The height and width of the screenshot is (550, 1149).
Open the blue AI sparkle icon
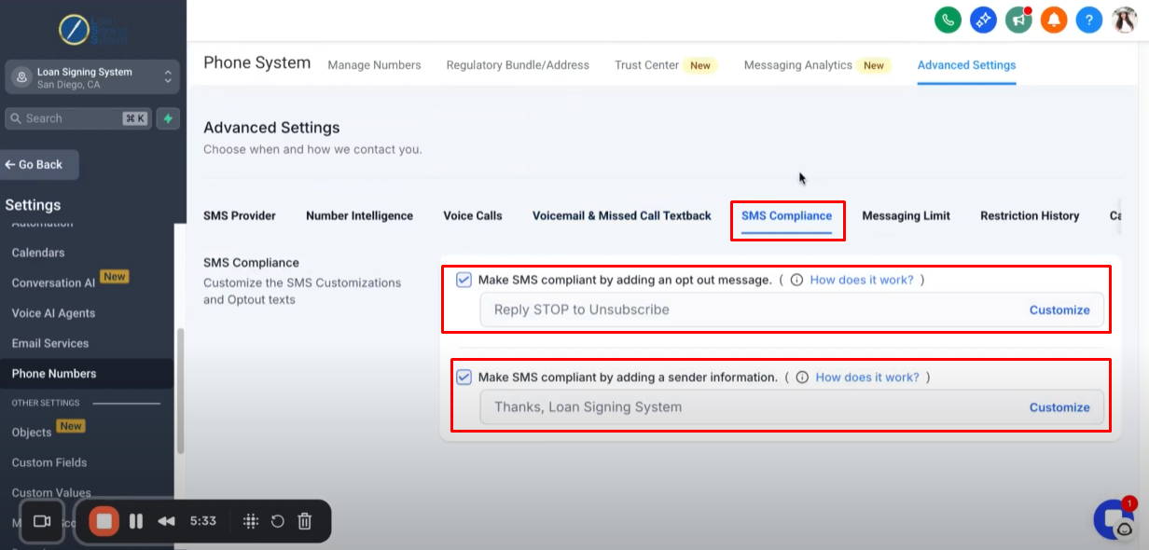[x=983, y=20]
